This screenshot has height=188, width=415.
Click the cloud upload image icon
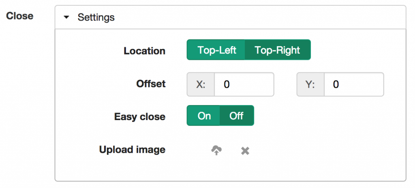(216, 150)
